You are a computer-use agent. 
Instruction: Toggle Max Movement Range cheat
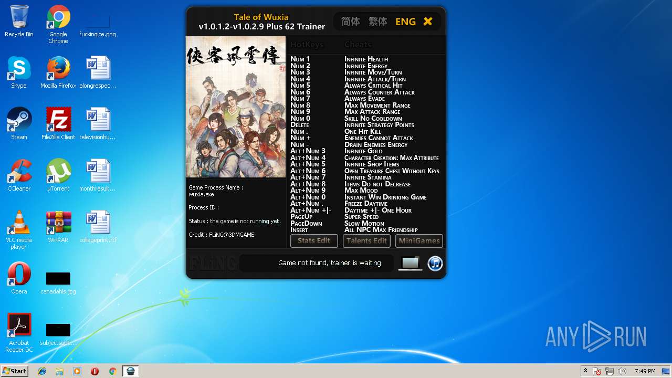pyautogui.click(x=377, y=106)
